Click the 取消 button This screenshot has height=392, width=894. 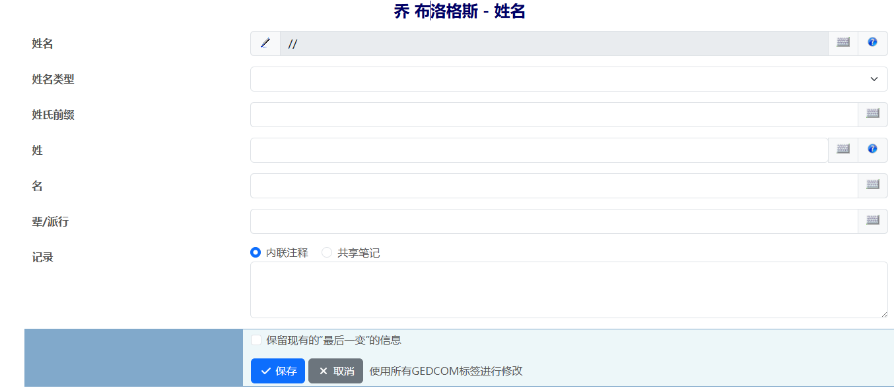[x=335, y=371]
